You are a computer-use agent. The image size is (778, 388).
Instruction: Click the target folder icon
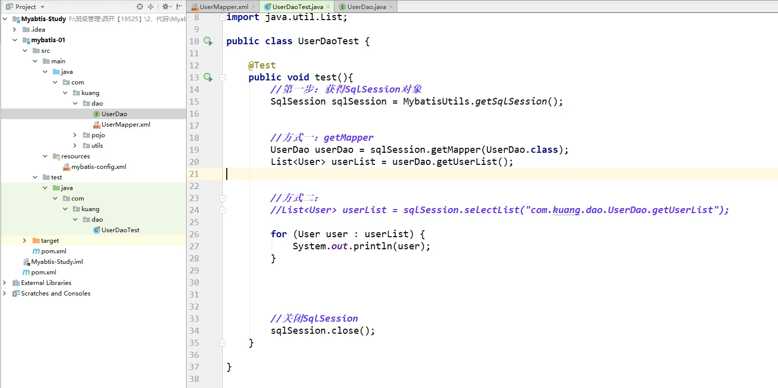click(x=36, y=241)
